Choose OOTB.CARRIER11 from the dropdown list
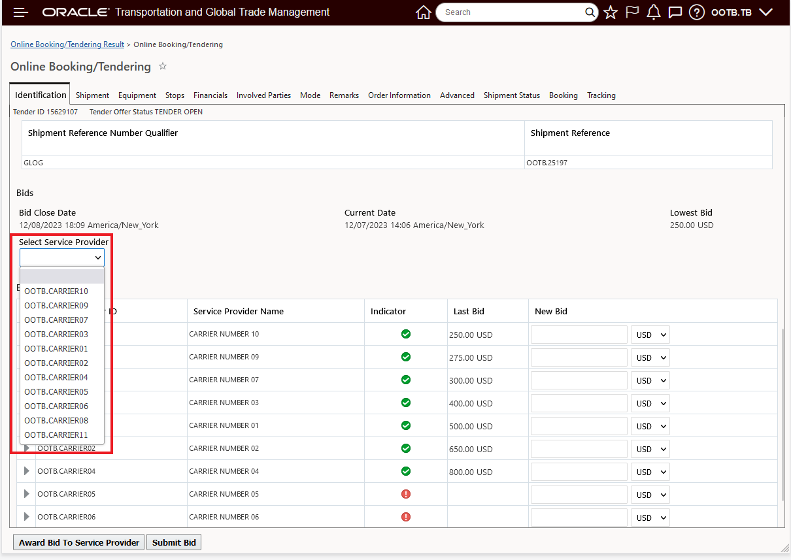Viewport: 791px width, 560px height. click(x=62, y=435)
